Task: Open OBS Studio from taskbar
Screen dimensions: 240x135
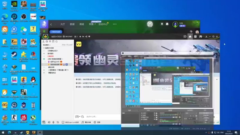Action: pyautogui.click(x=40, y=133)
